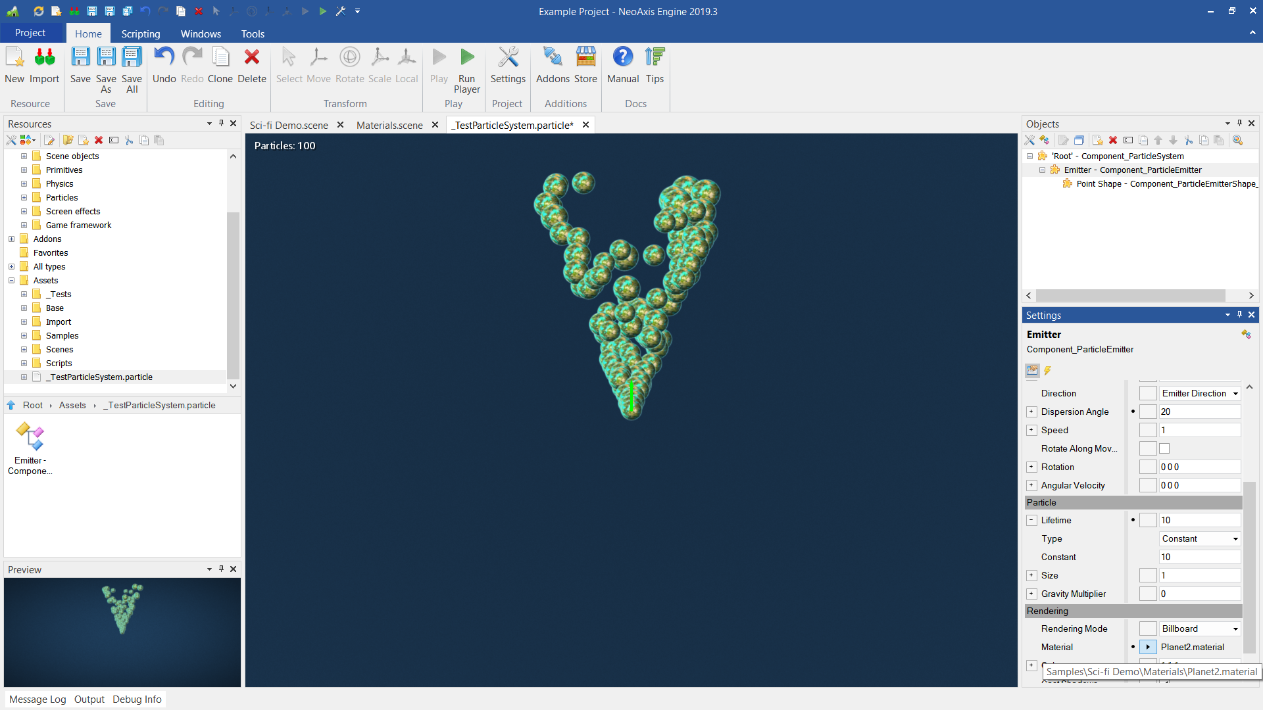Click the Lifetime Constant value field

coord(1199,557)
